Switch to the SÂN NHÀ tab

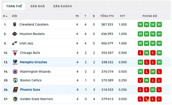pyautogui.click(x=38, y=6)
